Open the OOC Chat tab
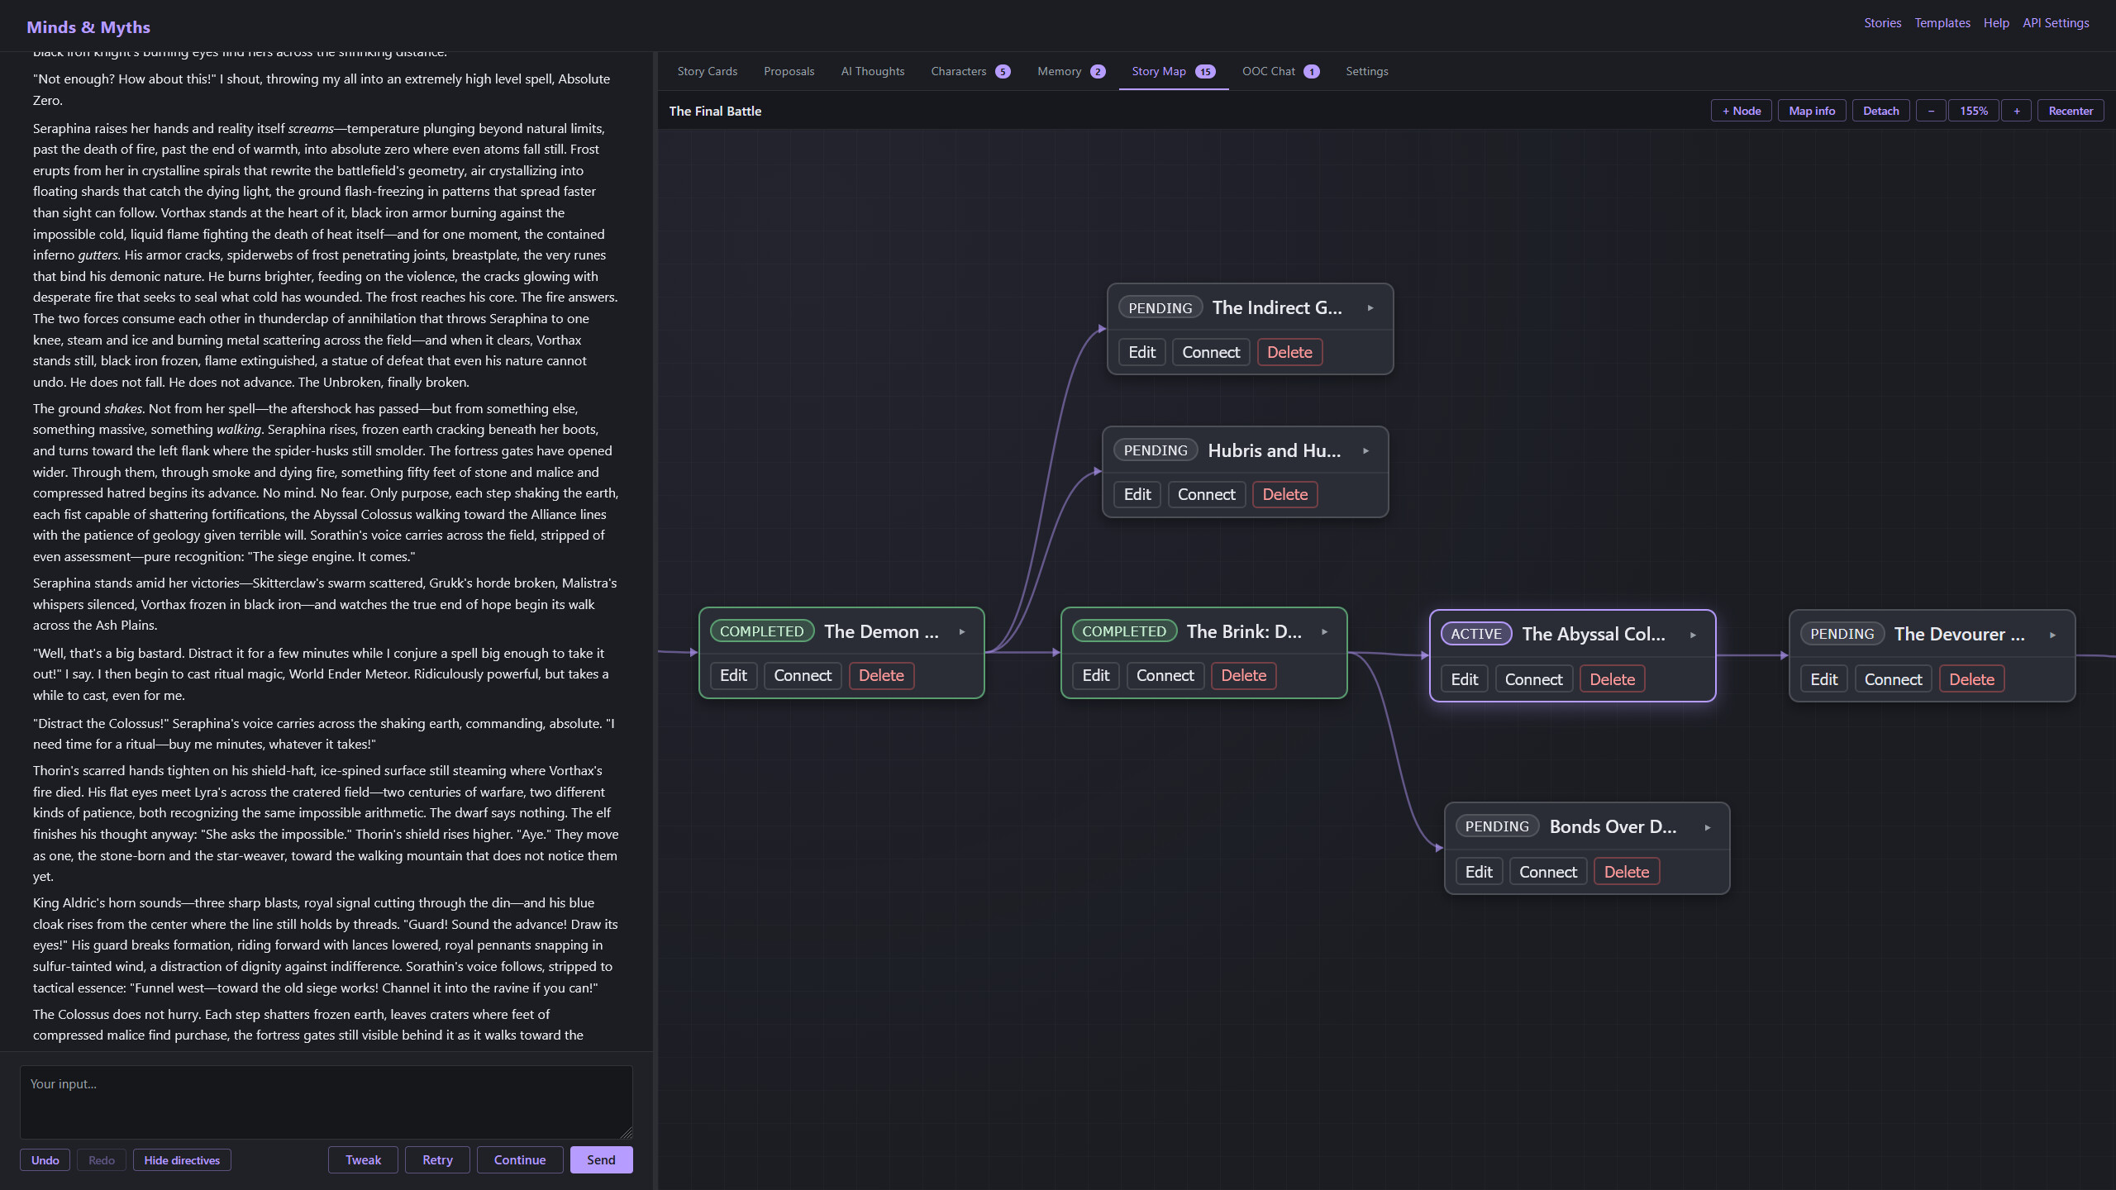This screenshot has height=1190, width=2116. (1280, 71)
